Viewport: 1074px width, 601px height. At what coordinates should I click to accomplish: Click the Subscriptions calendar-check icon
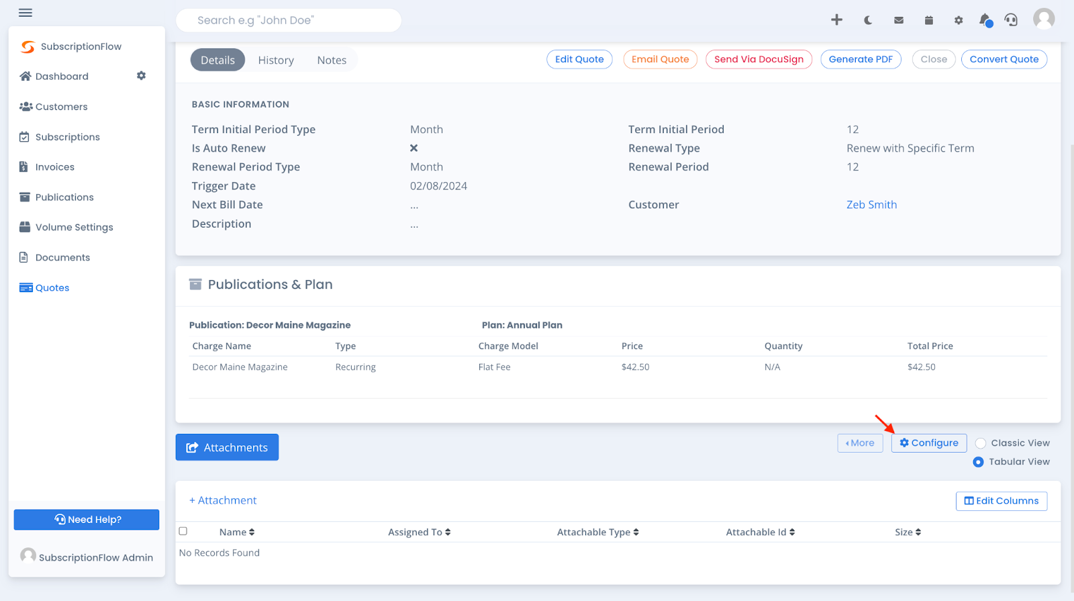pyautogui.click(x=24, y=136)
